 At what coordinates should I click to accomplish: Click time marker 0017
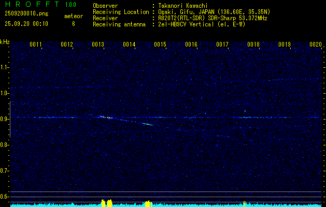(x=222, y=45)
